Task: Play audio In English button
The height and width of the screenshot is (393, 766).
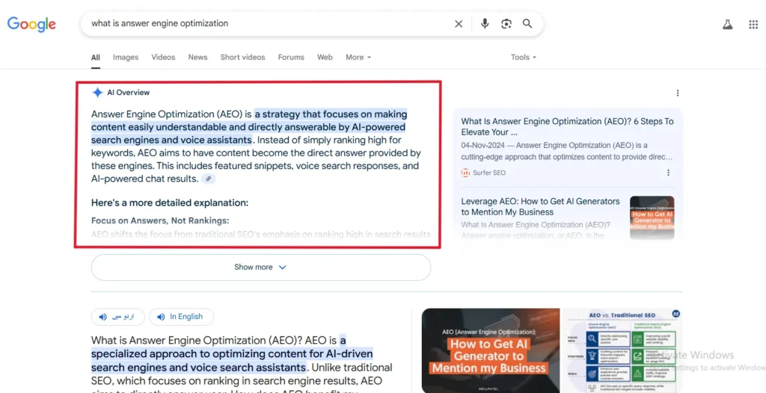Action: (x=181, y=317)
